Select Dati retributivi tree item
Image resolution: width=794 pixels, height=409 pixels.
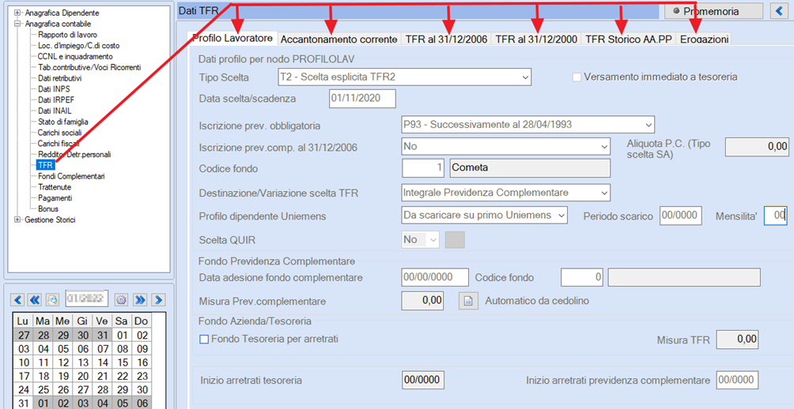point(60,78)
